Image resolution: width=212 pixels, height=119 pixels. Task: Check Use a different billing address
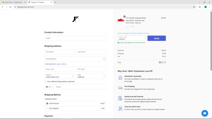pyautogui.click(x=45, y=82)
